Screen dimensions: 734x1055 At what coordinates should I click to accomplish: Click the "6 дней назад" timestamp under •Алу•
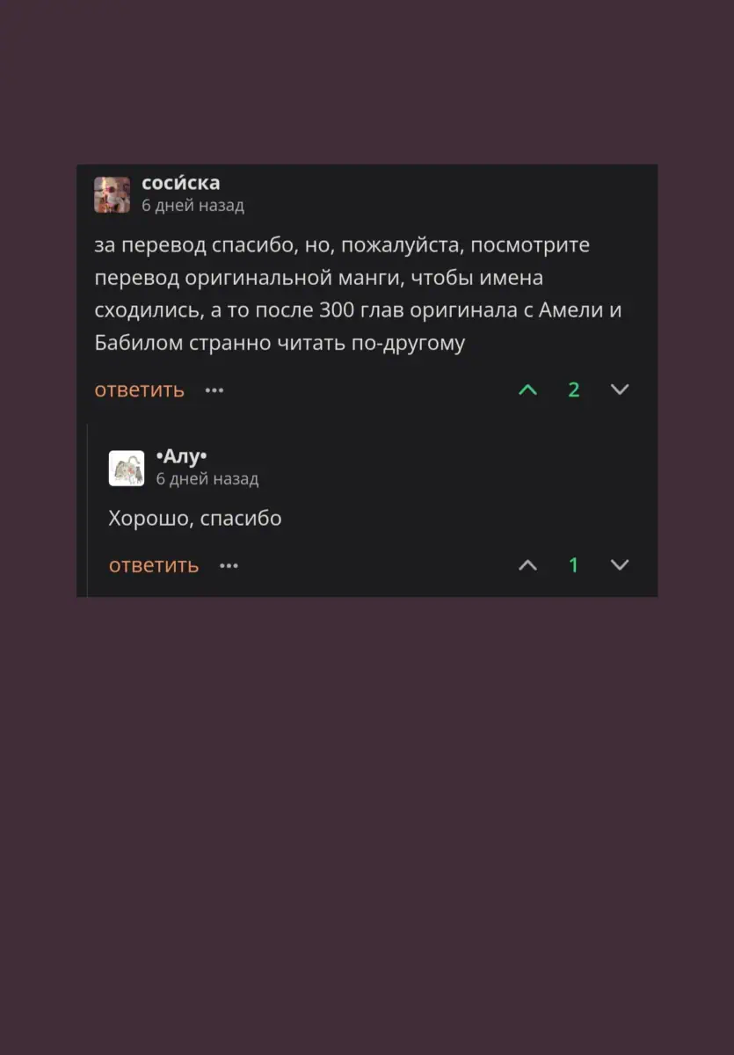[207, 479]
